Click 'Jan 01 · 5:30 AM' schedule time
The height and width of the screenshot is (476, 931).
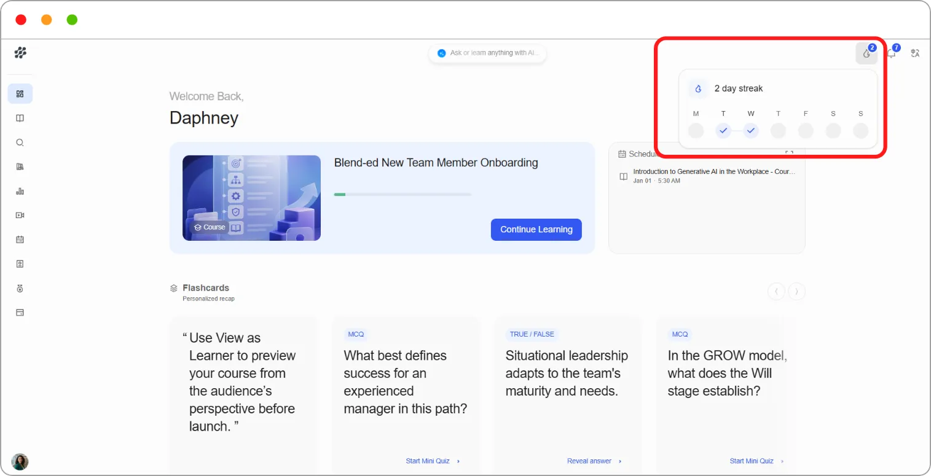point(656,181)
